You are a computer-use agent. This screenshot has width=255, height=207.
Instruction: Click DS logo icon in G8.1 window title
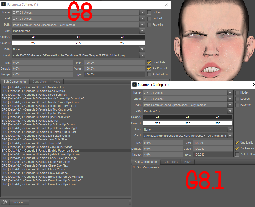134,84
